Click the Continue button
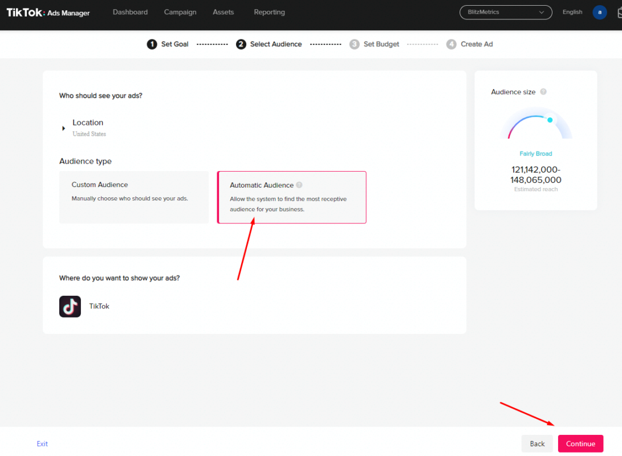The width and height of the screenshot is (622, 456). tap(580, 443)
